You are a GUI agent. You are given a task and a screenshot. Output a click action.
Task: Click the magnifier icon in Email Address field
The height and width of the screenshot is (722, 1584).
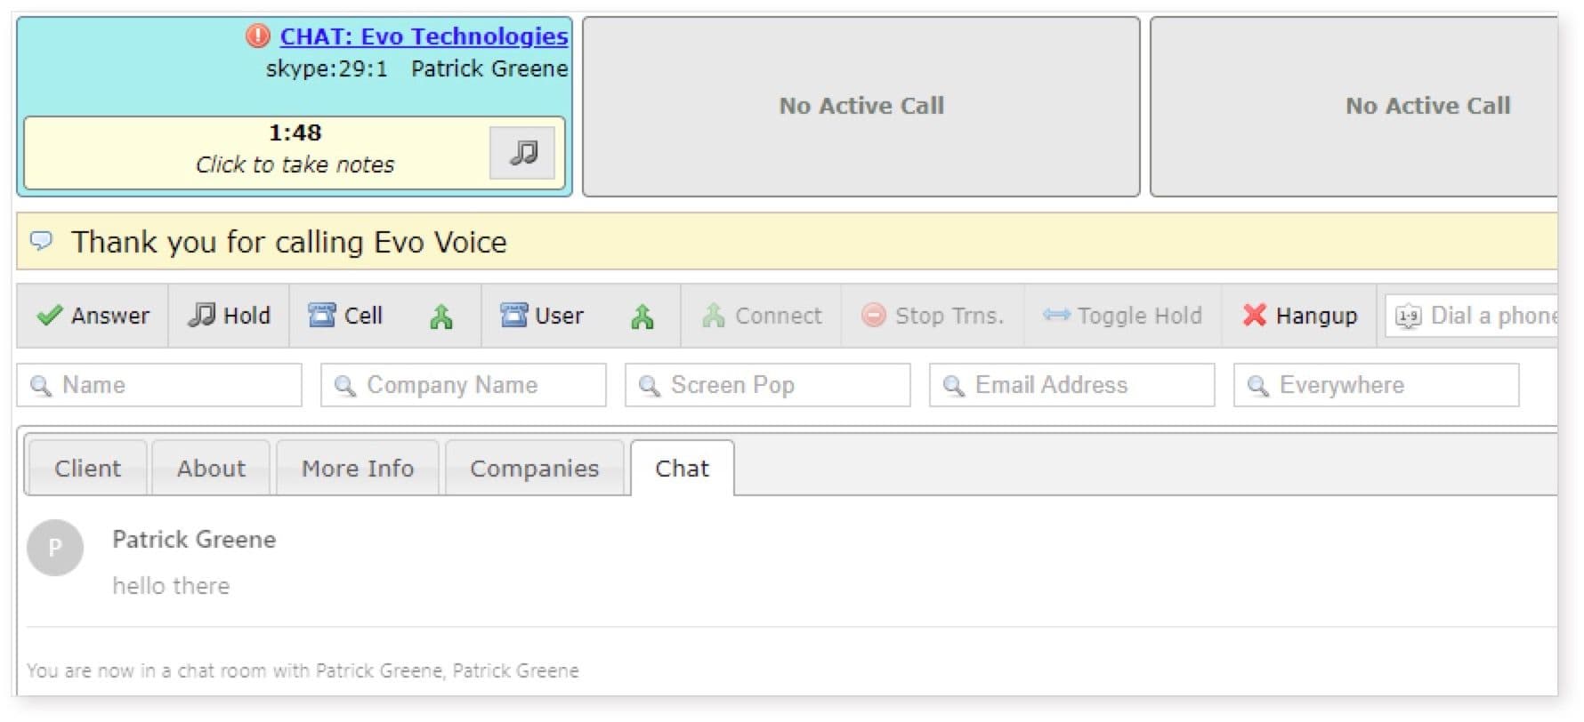954,386
